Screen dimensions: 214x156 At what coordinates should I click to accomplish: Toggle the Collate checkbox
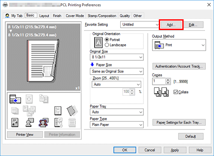point(175,92)
